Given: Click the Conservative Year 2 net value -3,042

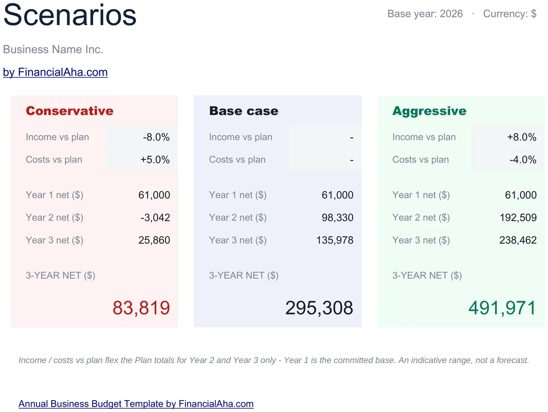Looking at the screenshot, I should click(155, 218).
